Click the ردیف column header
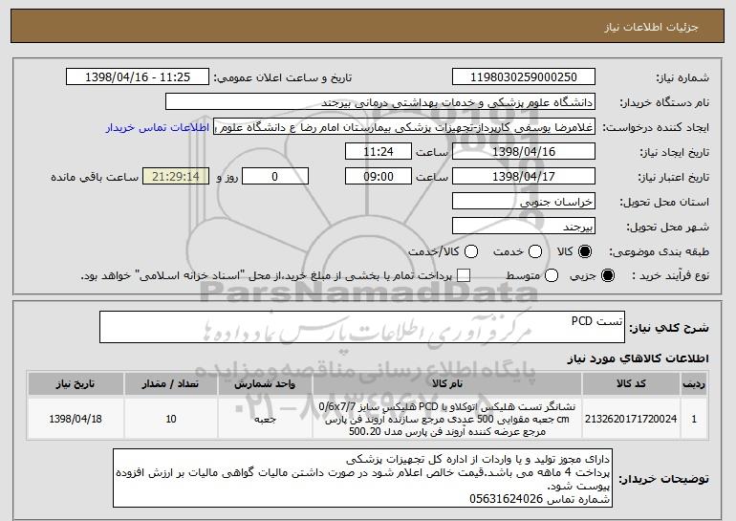 point(694,384)
